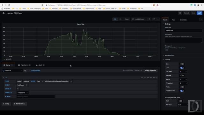Toggle query A visibility eye icon
Screen dimensions: 204x115
(151, 77)
